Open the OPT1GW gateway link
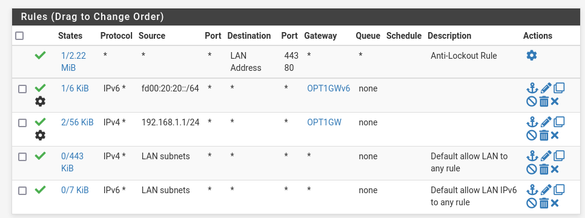585x218 pixels. click(324, 122)
